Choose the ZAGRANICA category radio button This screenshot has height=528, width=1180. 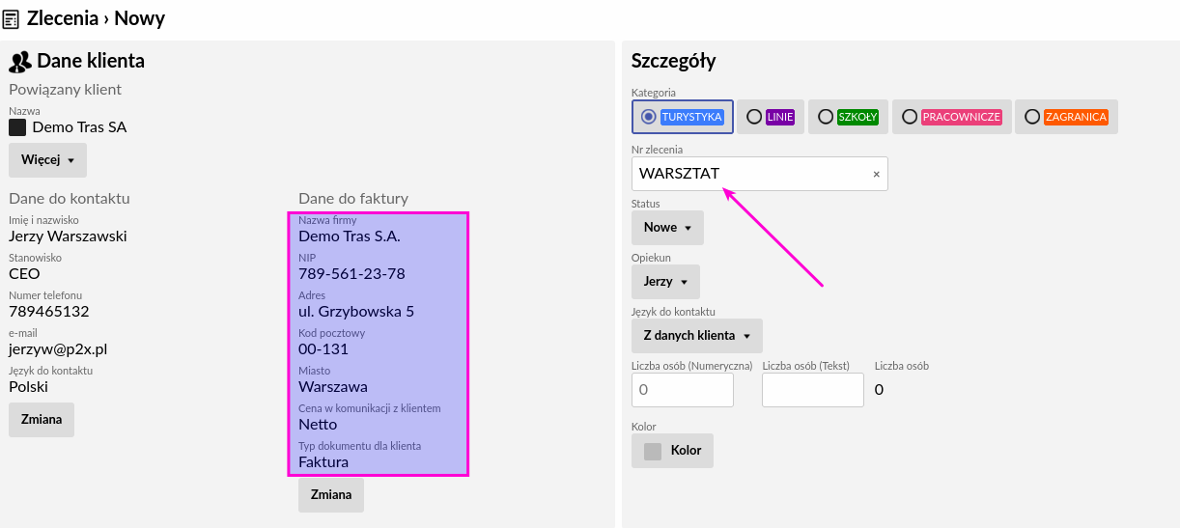click(1032, 117)
